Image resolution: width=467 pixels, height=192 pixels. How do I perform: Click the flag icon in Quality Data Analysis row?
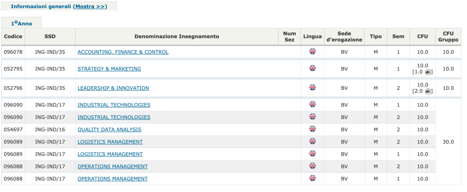313,129
